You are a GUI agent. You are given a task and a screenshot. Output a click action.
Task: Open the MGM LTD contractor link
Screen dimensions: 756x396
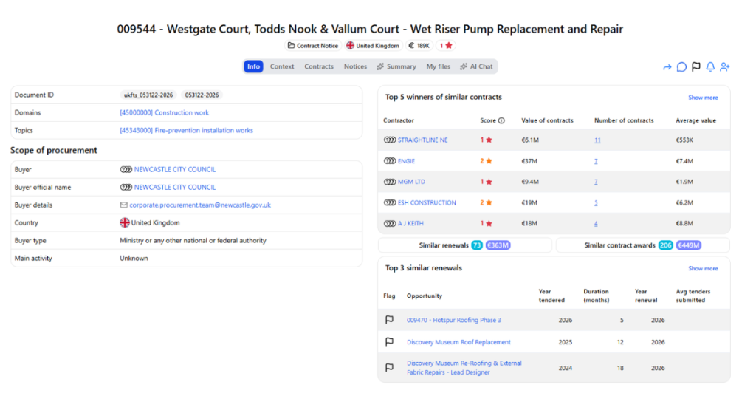click(412, 182)
